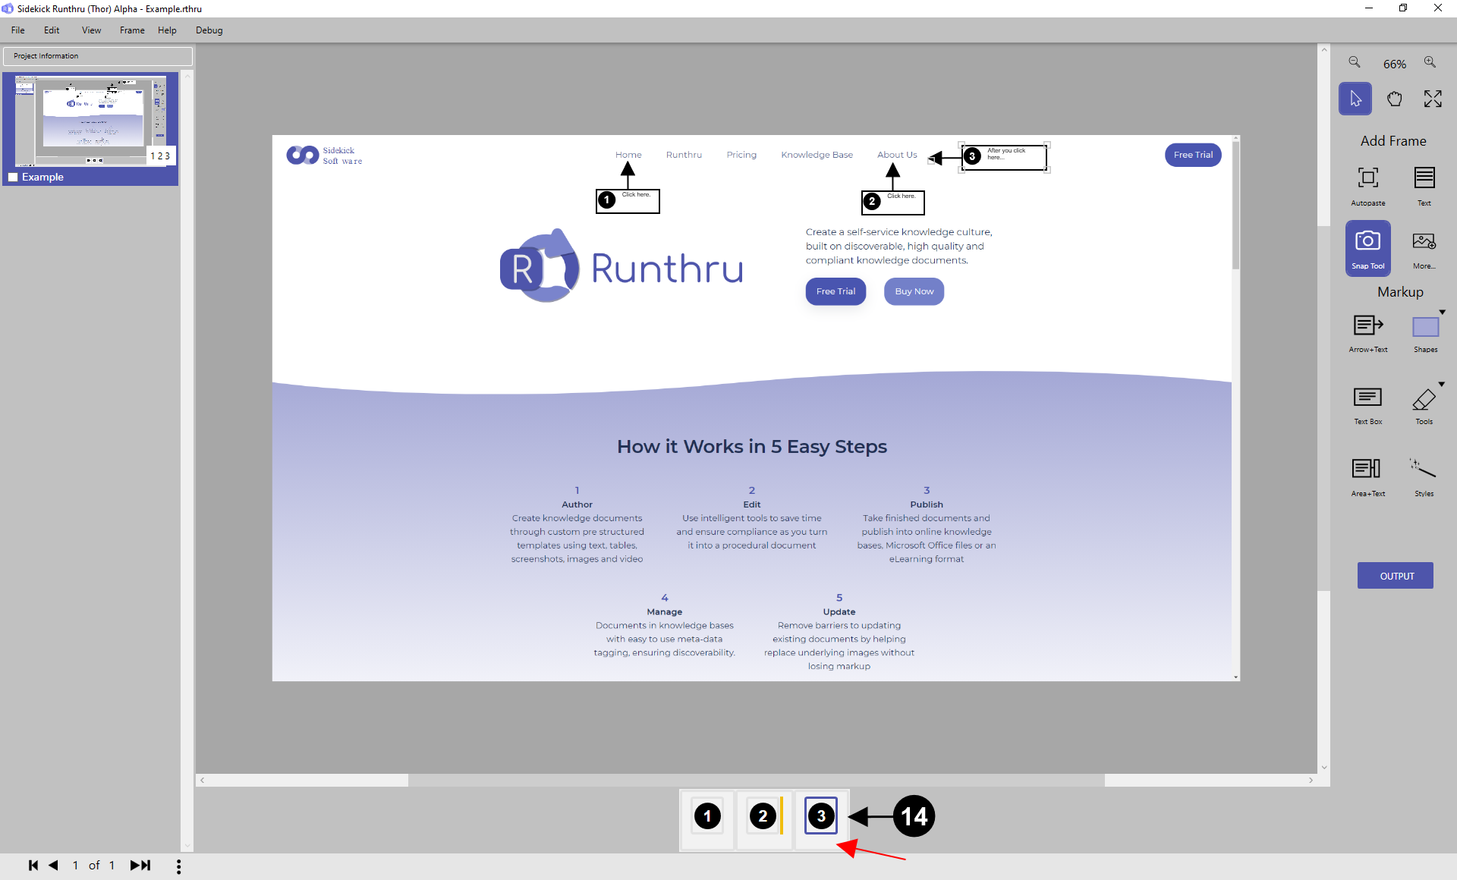Click the current page number field
This screenshot has width=1457, height=880.
point(75,866)
